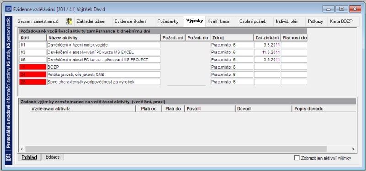Select code cell 03
The image size is (366, 171).
[x=33, y=52]
